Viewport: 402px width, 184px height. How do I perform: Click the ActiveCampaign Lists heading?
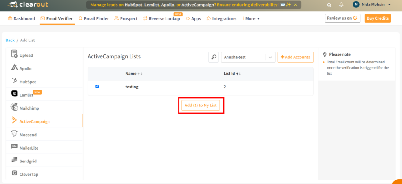[x=114, y=57]
